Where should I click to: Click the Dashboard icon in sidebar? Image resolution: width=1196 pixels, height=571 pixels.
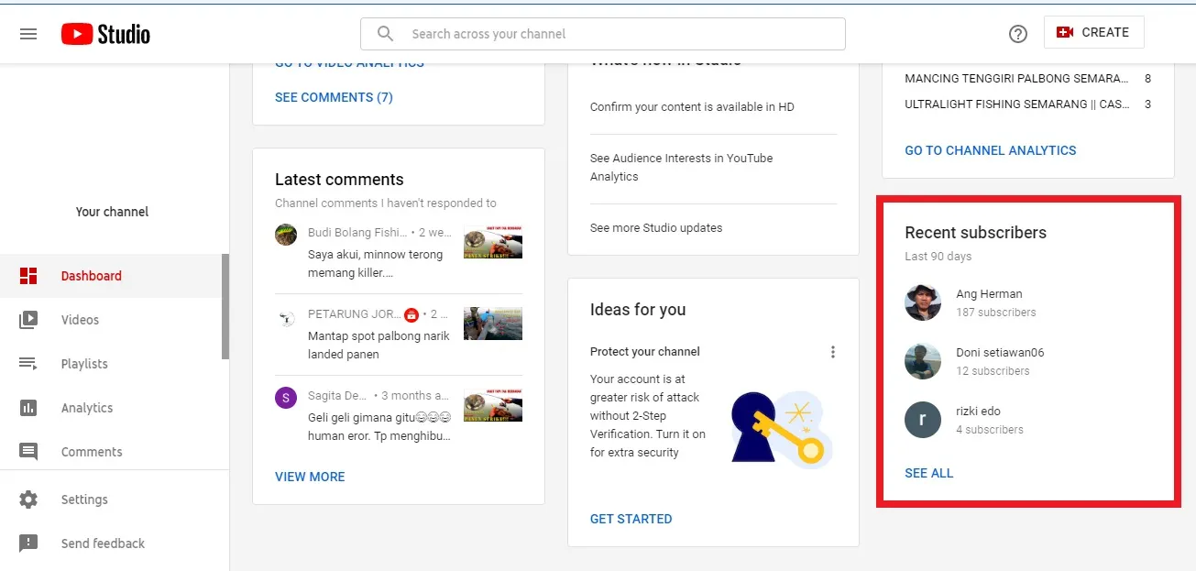pyautogui.click(x=28, y=276)
